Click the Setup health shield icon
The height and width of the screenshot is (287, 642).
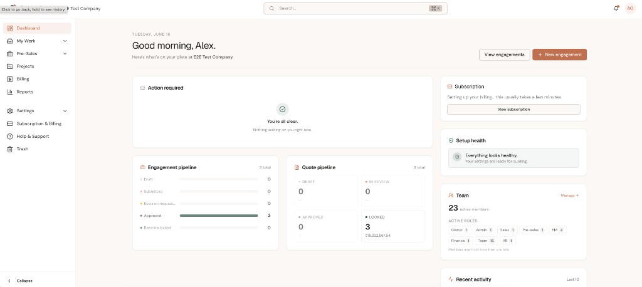(451, 140)
